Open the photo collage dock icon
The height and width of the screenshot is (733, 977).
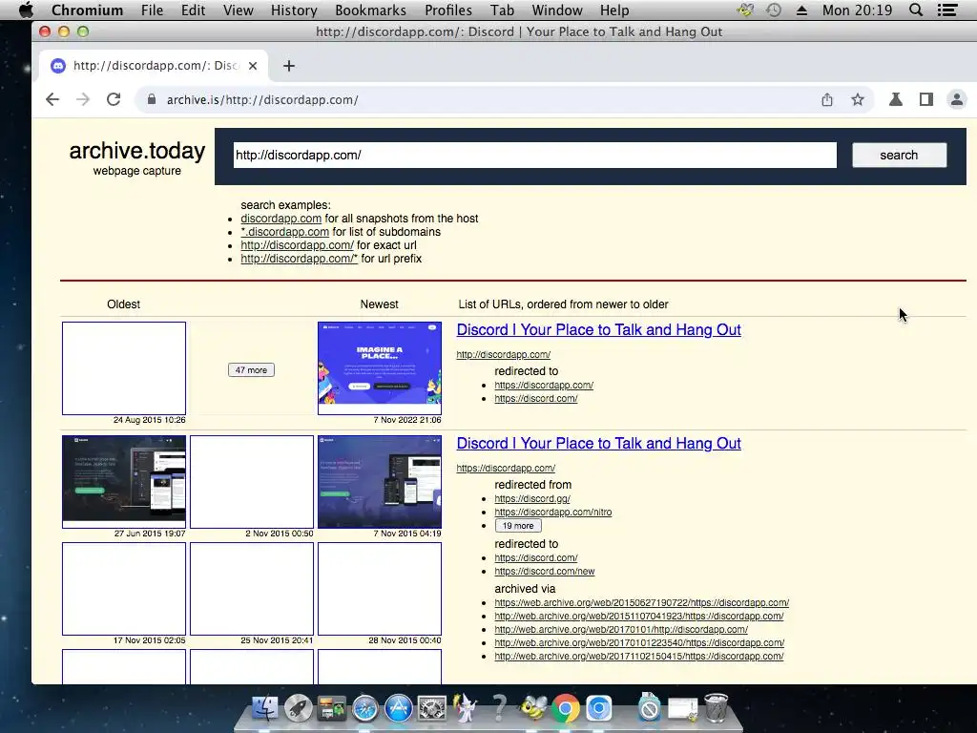(331, 708)
